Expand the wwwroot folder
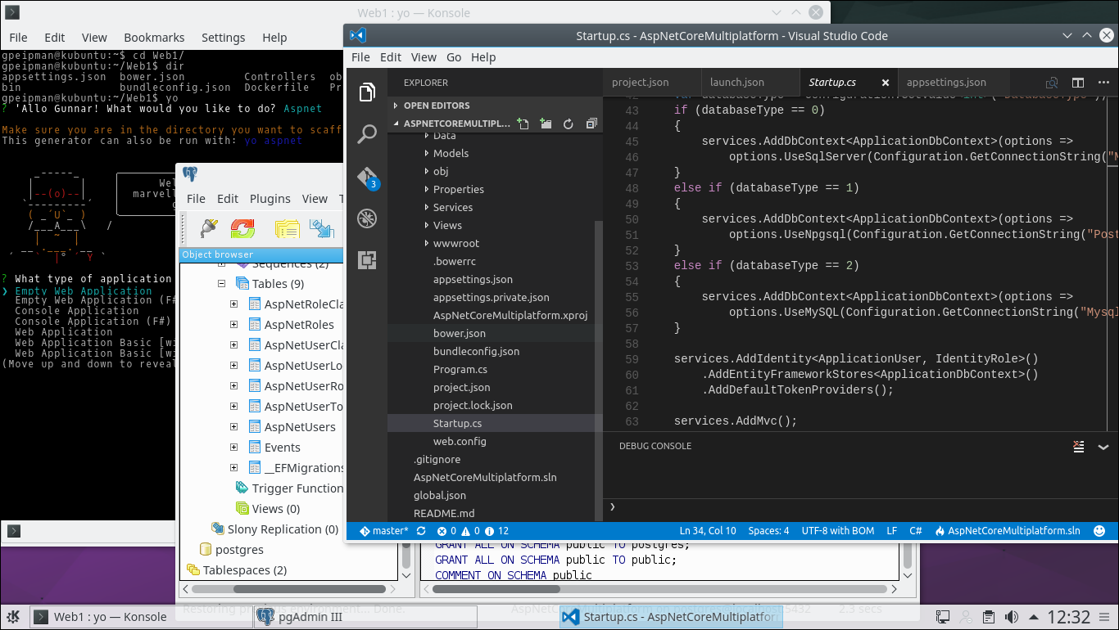The height and width of the screenshot is (630, 1119). tap(427, 244)
